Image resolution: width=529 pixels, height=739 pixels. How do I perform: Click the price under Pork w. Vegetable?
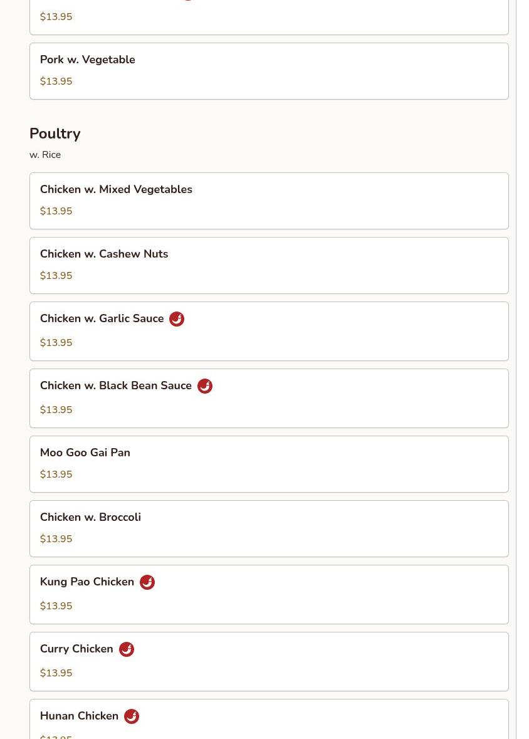click(56, 81)
